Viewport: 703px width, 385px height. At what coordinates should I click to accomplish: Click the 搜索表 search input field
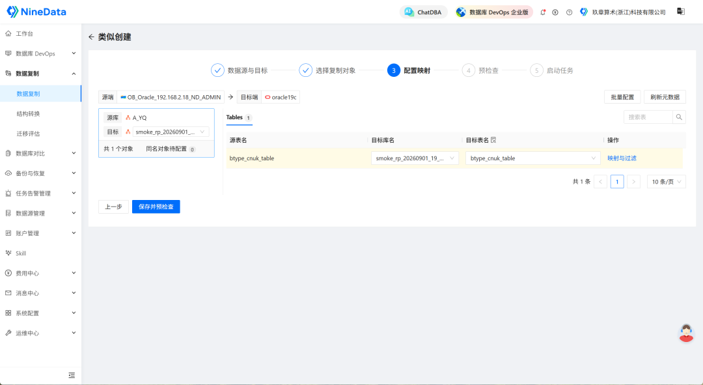648,117
